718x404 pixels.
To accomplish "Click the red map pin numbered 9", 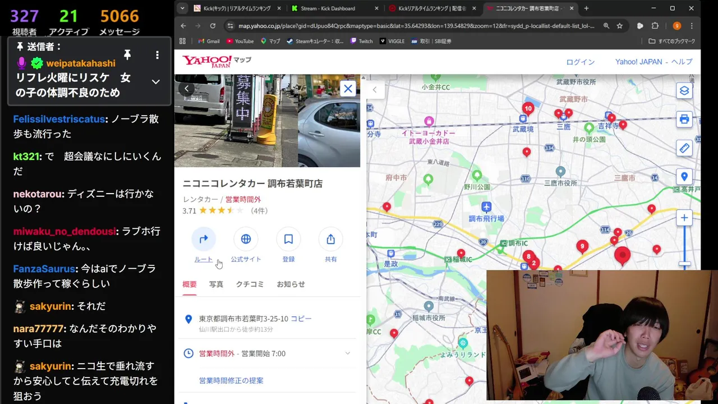I will (x=582, y=247).
